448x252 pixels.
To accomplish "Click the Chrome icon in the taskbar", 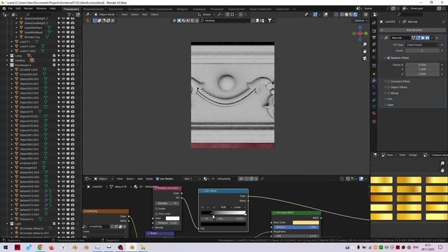I will coord(40,247).
